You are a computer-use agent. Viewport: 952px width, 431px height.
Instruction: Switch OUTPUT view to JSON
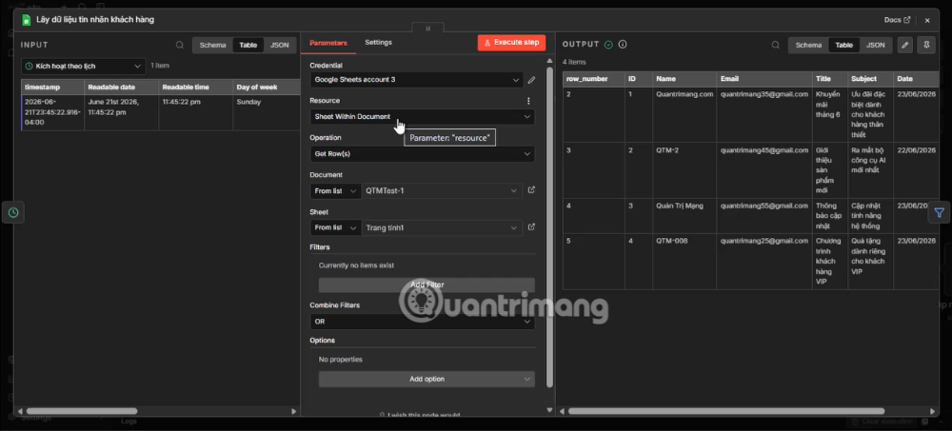[876, 45]
